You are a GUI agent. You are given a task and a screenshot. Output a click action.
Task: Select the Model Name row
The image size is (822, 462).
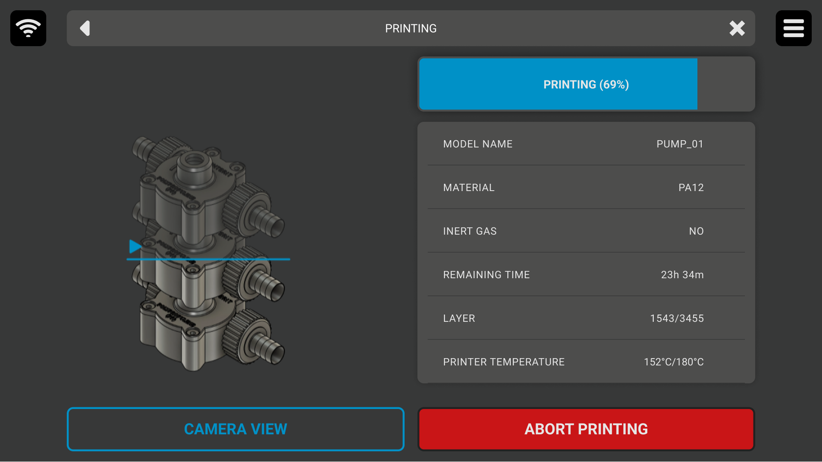(586, 144)
